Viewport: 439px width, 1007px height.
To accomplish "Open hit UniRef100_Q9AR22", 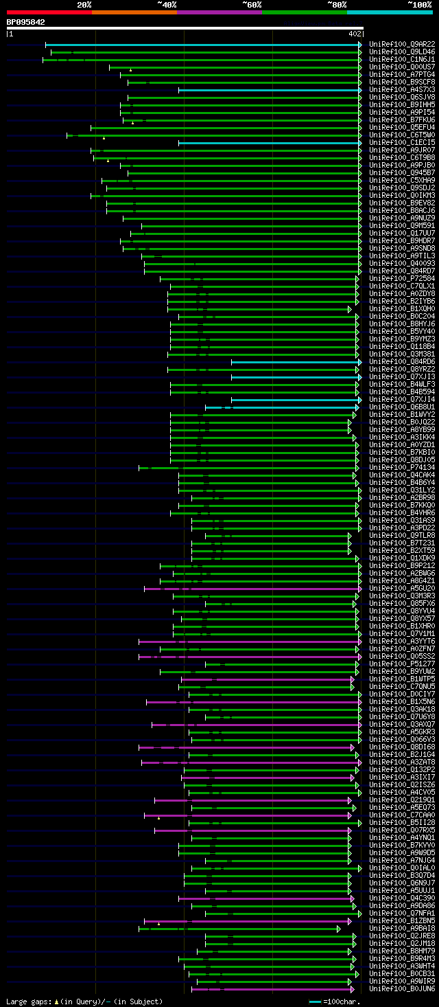I will 402,44.
